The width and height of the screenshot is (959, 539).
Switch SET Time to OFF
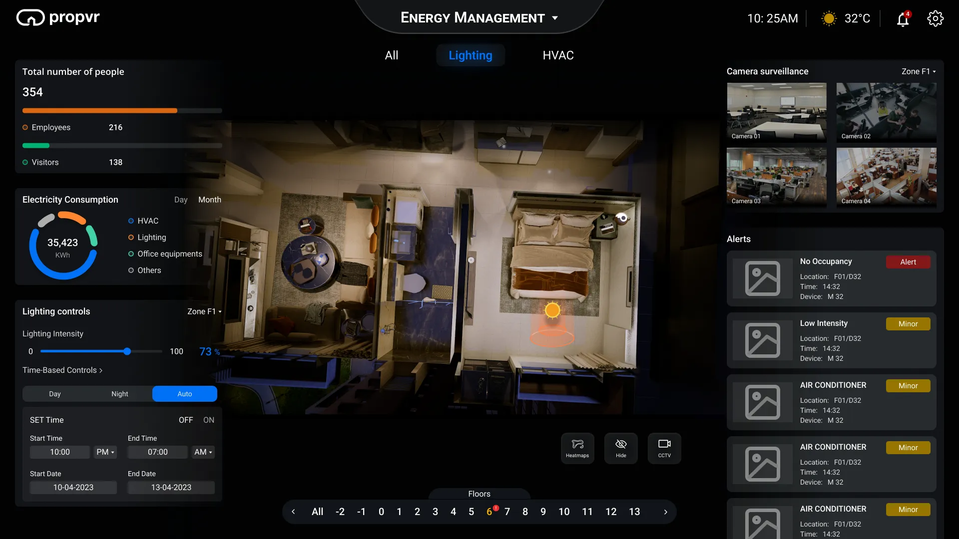coord(185,420)
